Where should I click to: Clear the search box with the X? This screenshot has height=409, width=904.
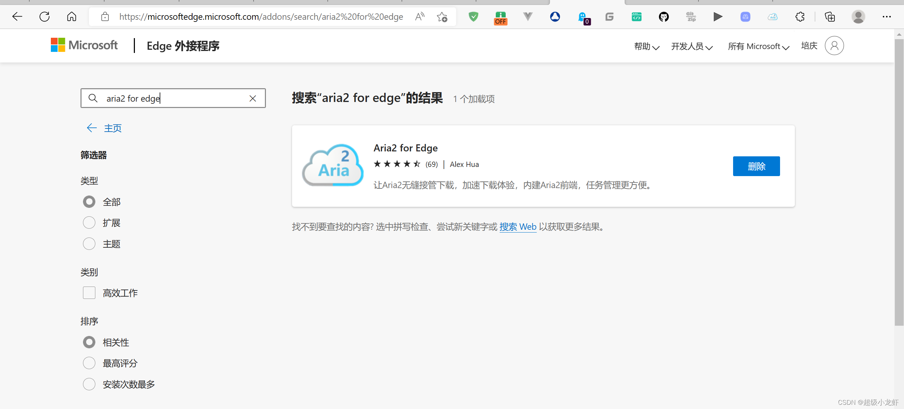pos(253,98)
